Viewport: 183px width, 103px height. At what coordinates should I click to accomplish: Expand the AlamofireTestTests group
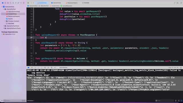point(3,26)
